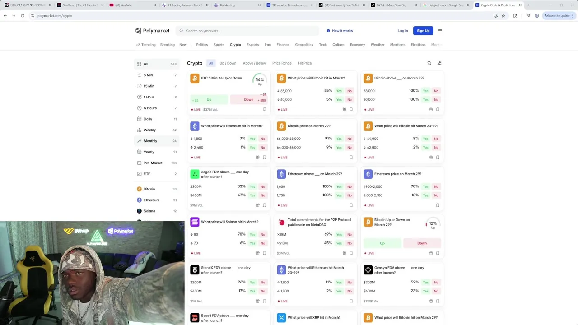578x325 pixels.
Task: Click XRP icon on XRP hit in March card
Action: tap(281, 318)
